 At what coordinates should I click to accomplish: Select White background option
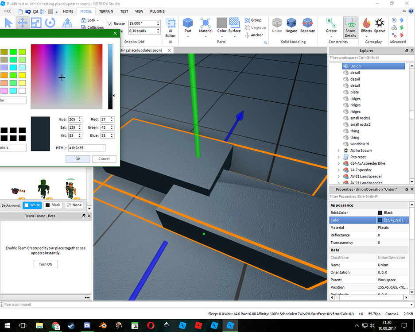click(32, 205)
